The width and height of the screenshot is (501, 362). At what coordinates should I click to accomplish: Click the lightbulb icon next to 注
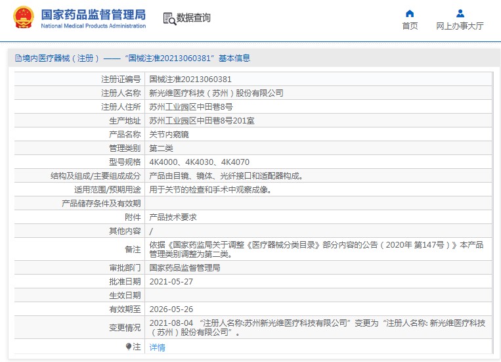[129, 347]
